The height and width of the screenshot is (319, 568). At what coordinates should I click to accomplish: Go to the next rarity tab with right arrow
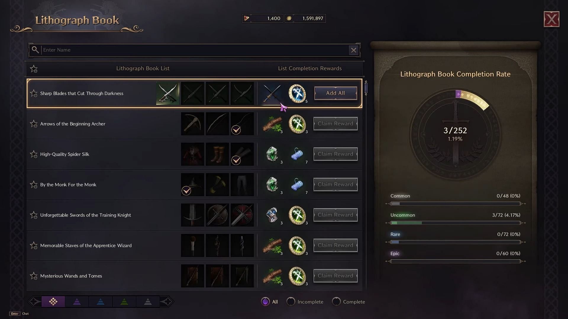pos(167,302)
